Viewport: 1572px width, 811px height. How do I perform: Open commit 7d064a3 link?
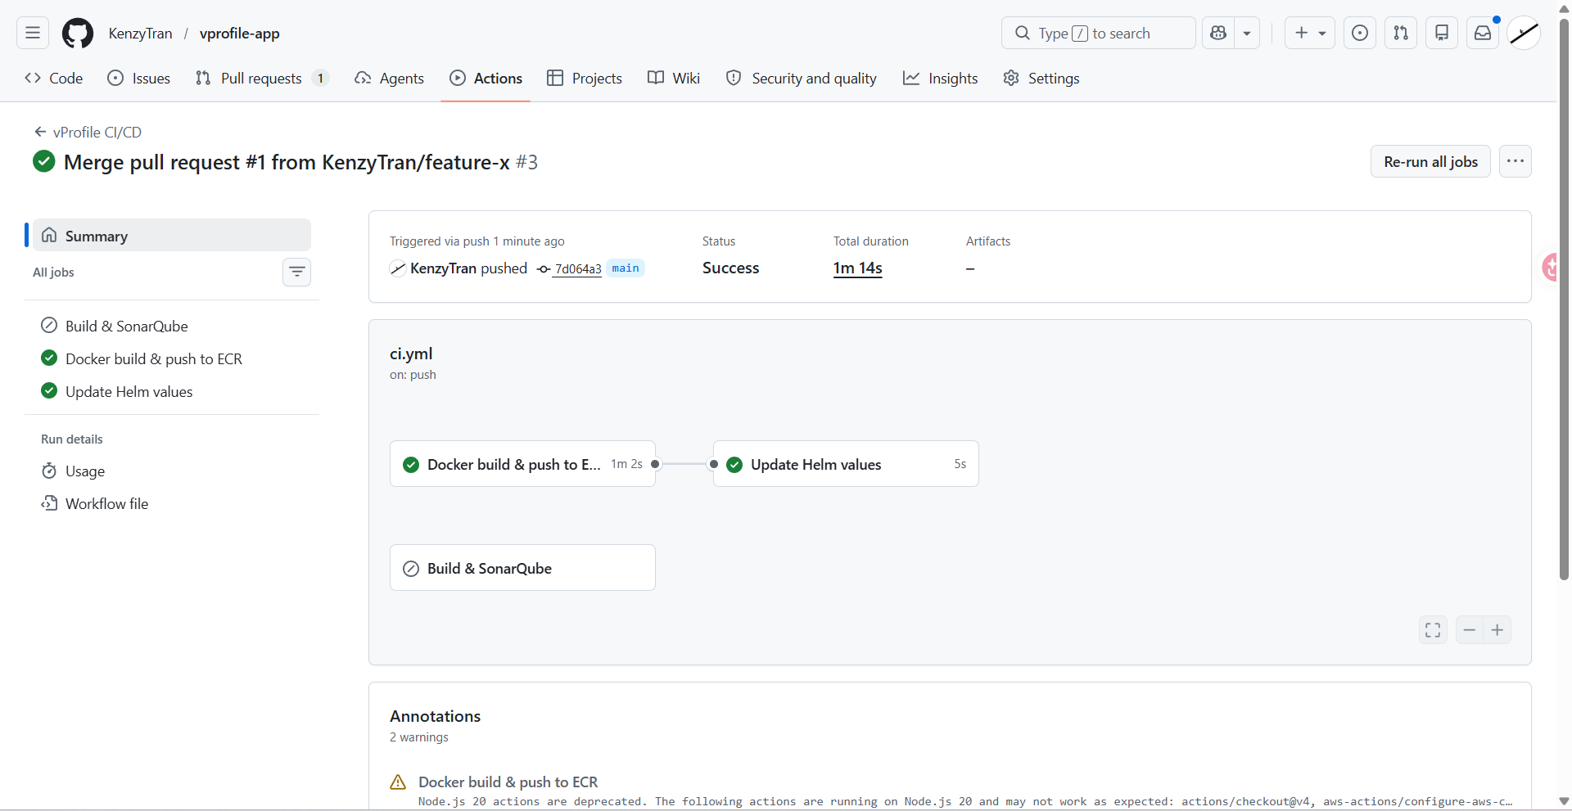(x=577, y=268)
